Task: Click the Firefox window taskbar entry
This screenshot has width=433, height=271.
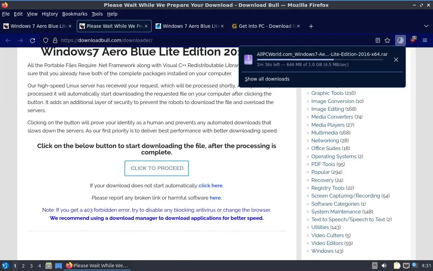Action: [97, 266]
